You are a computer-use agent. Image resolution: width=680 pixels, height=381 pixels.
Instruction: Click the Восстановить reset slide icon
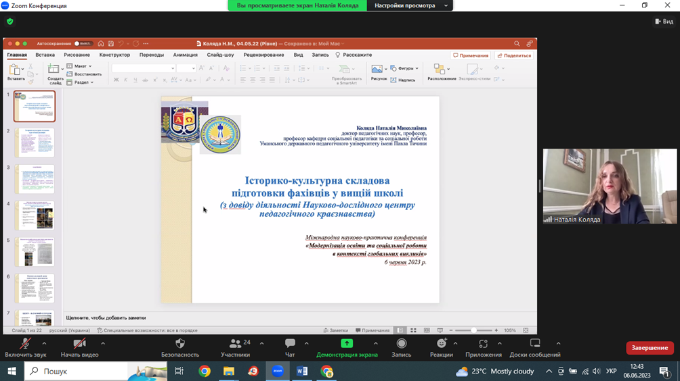coord(69,74)
